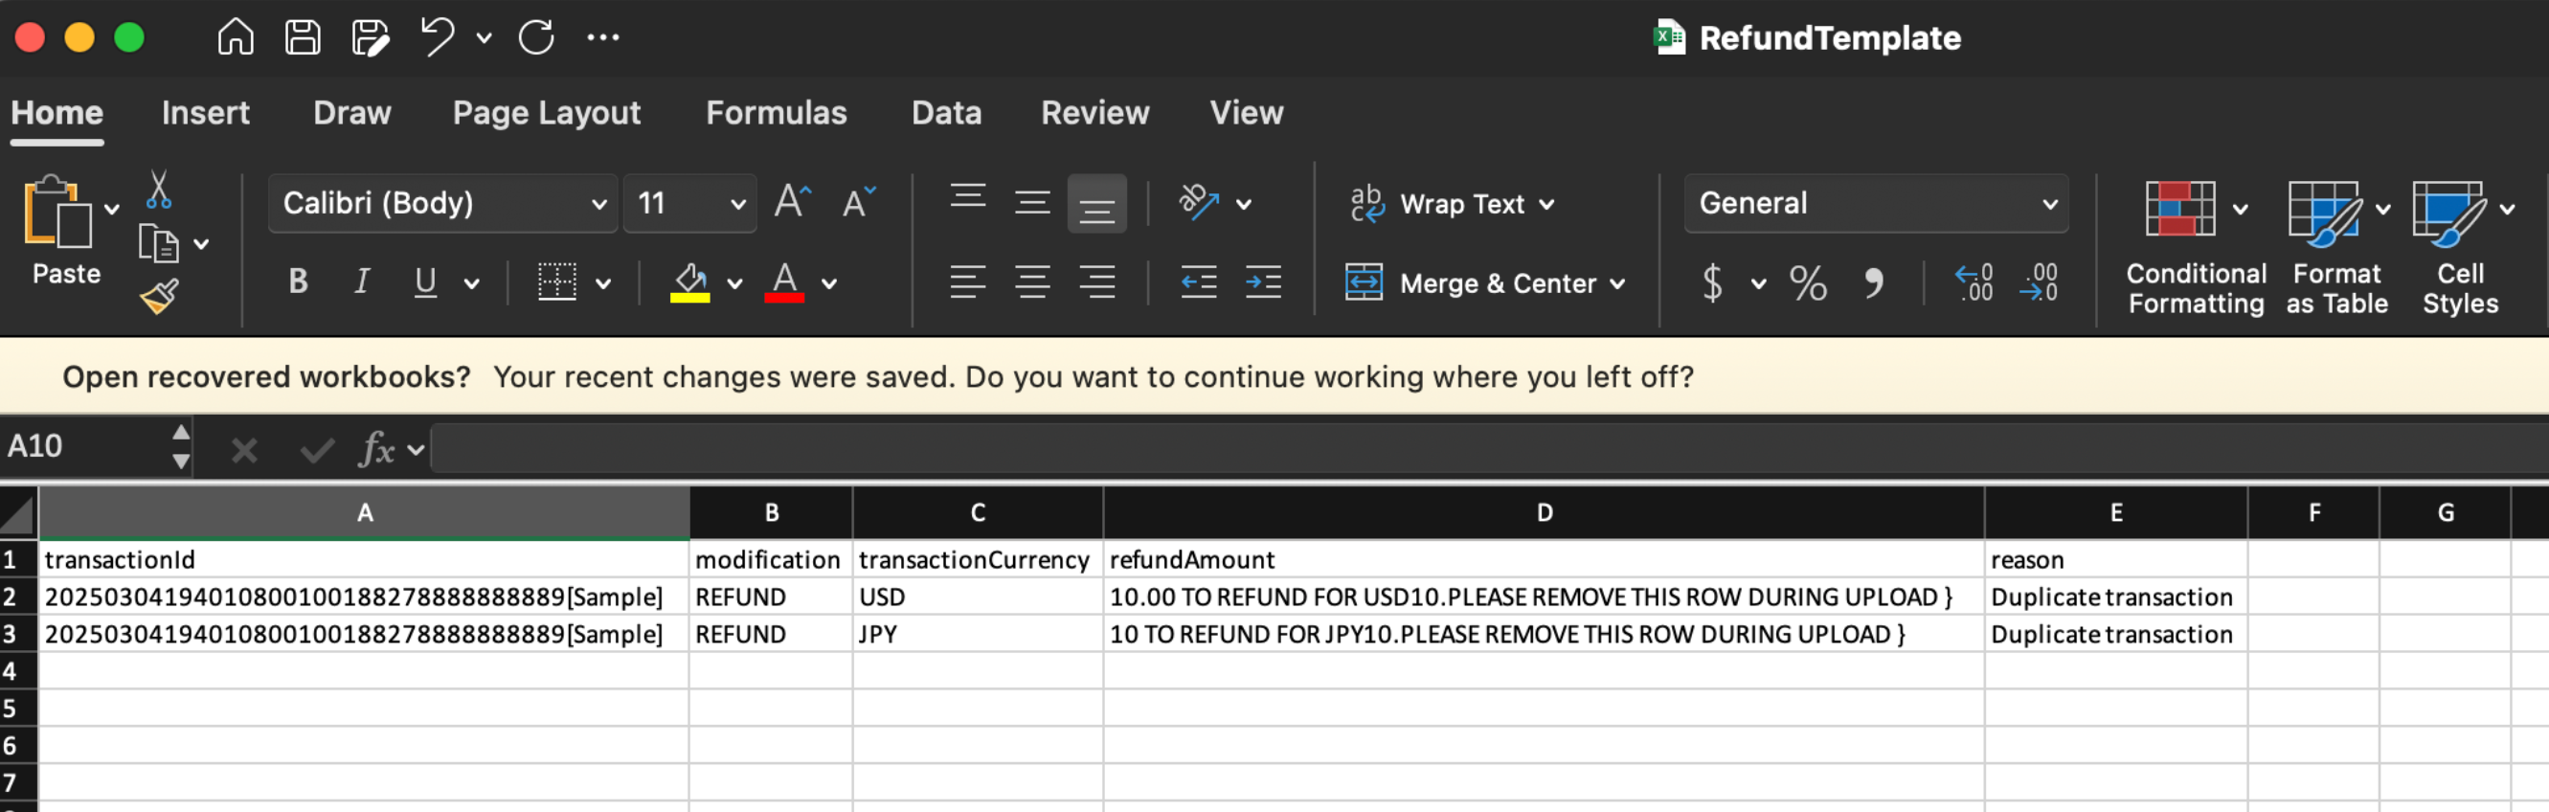2549x812 pixels.
Task: Select cell E2 containing Duplicate transaction
Action: pyautogui.click(x=2114, y=598)
